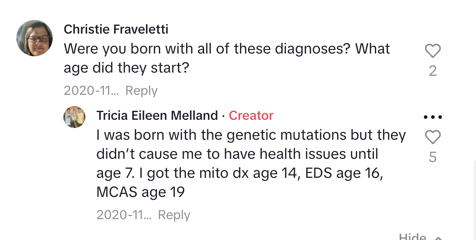Open Tricia Eileen Melland's profile avatar
Screen dimensions: 476x240
pos(74,117)
